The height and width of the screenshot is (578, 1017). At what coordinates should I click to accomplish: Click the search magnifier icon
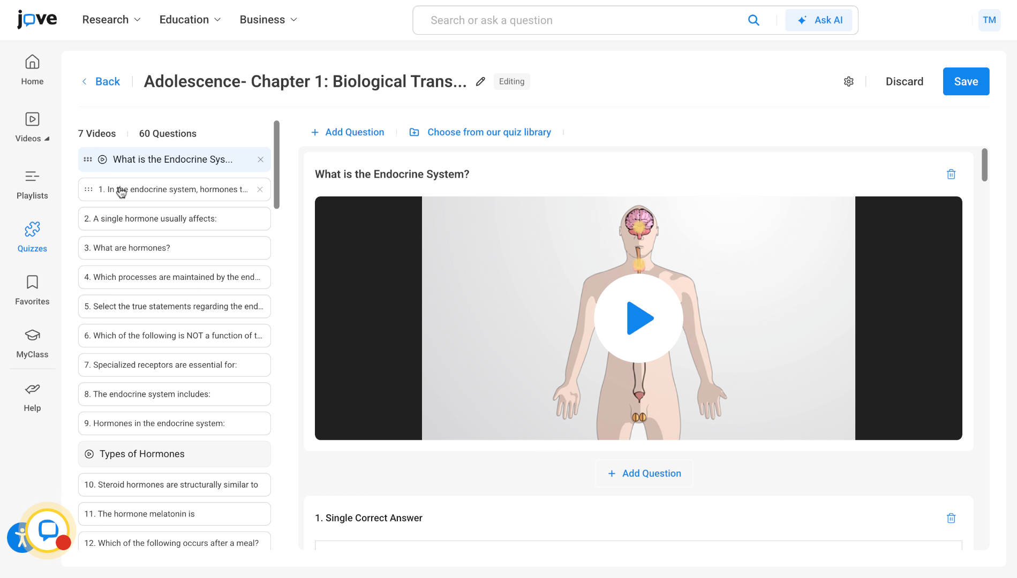[754, 20]
